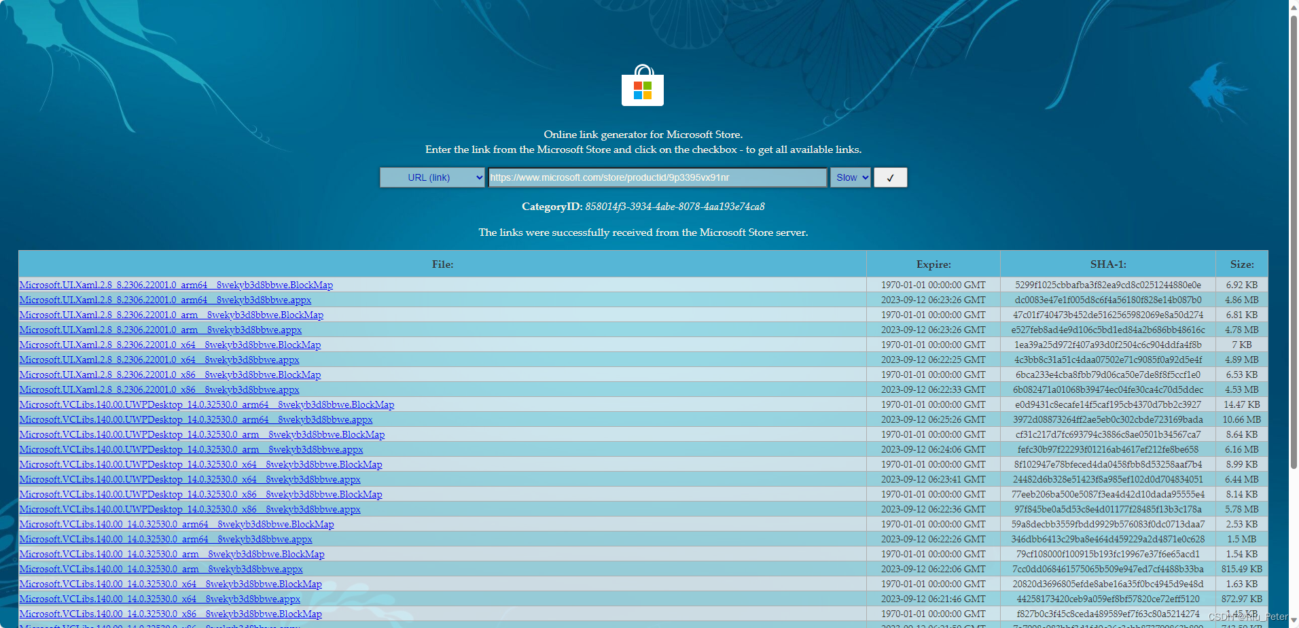Open Microsoft.UI.Xaml.2.8 x64 BlockMap link
1299x628 pixels.
click(x=170, y=345)
